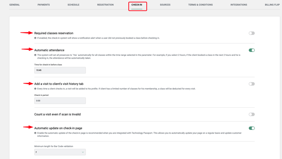The image size is (282, 159).
Task: Disable the Automatic attendance toggle
Action: (252, 50)
